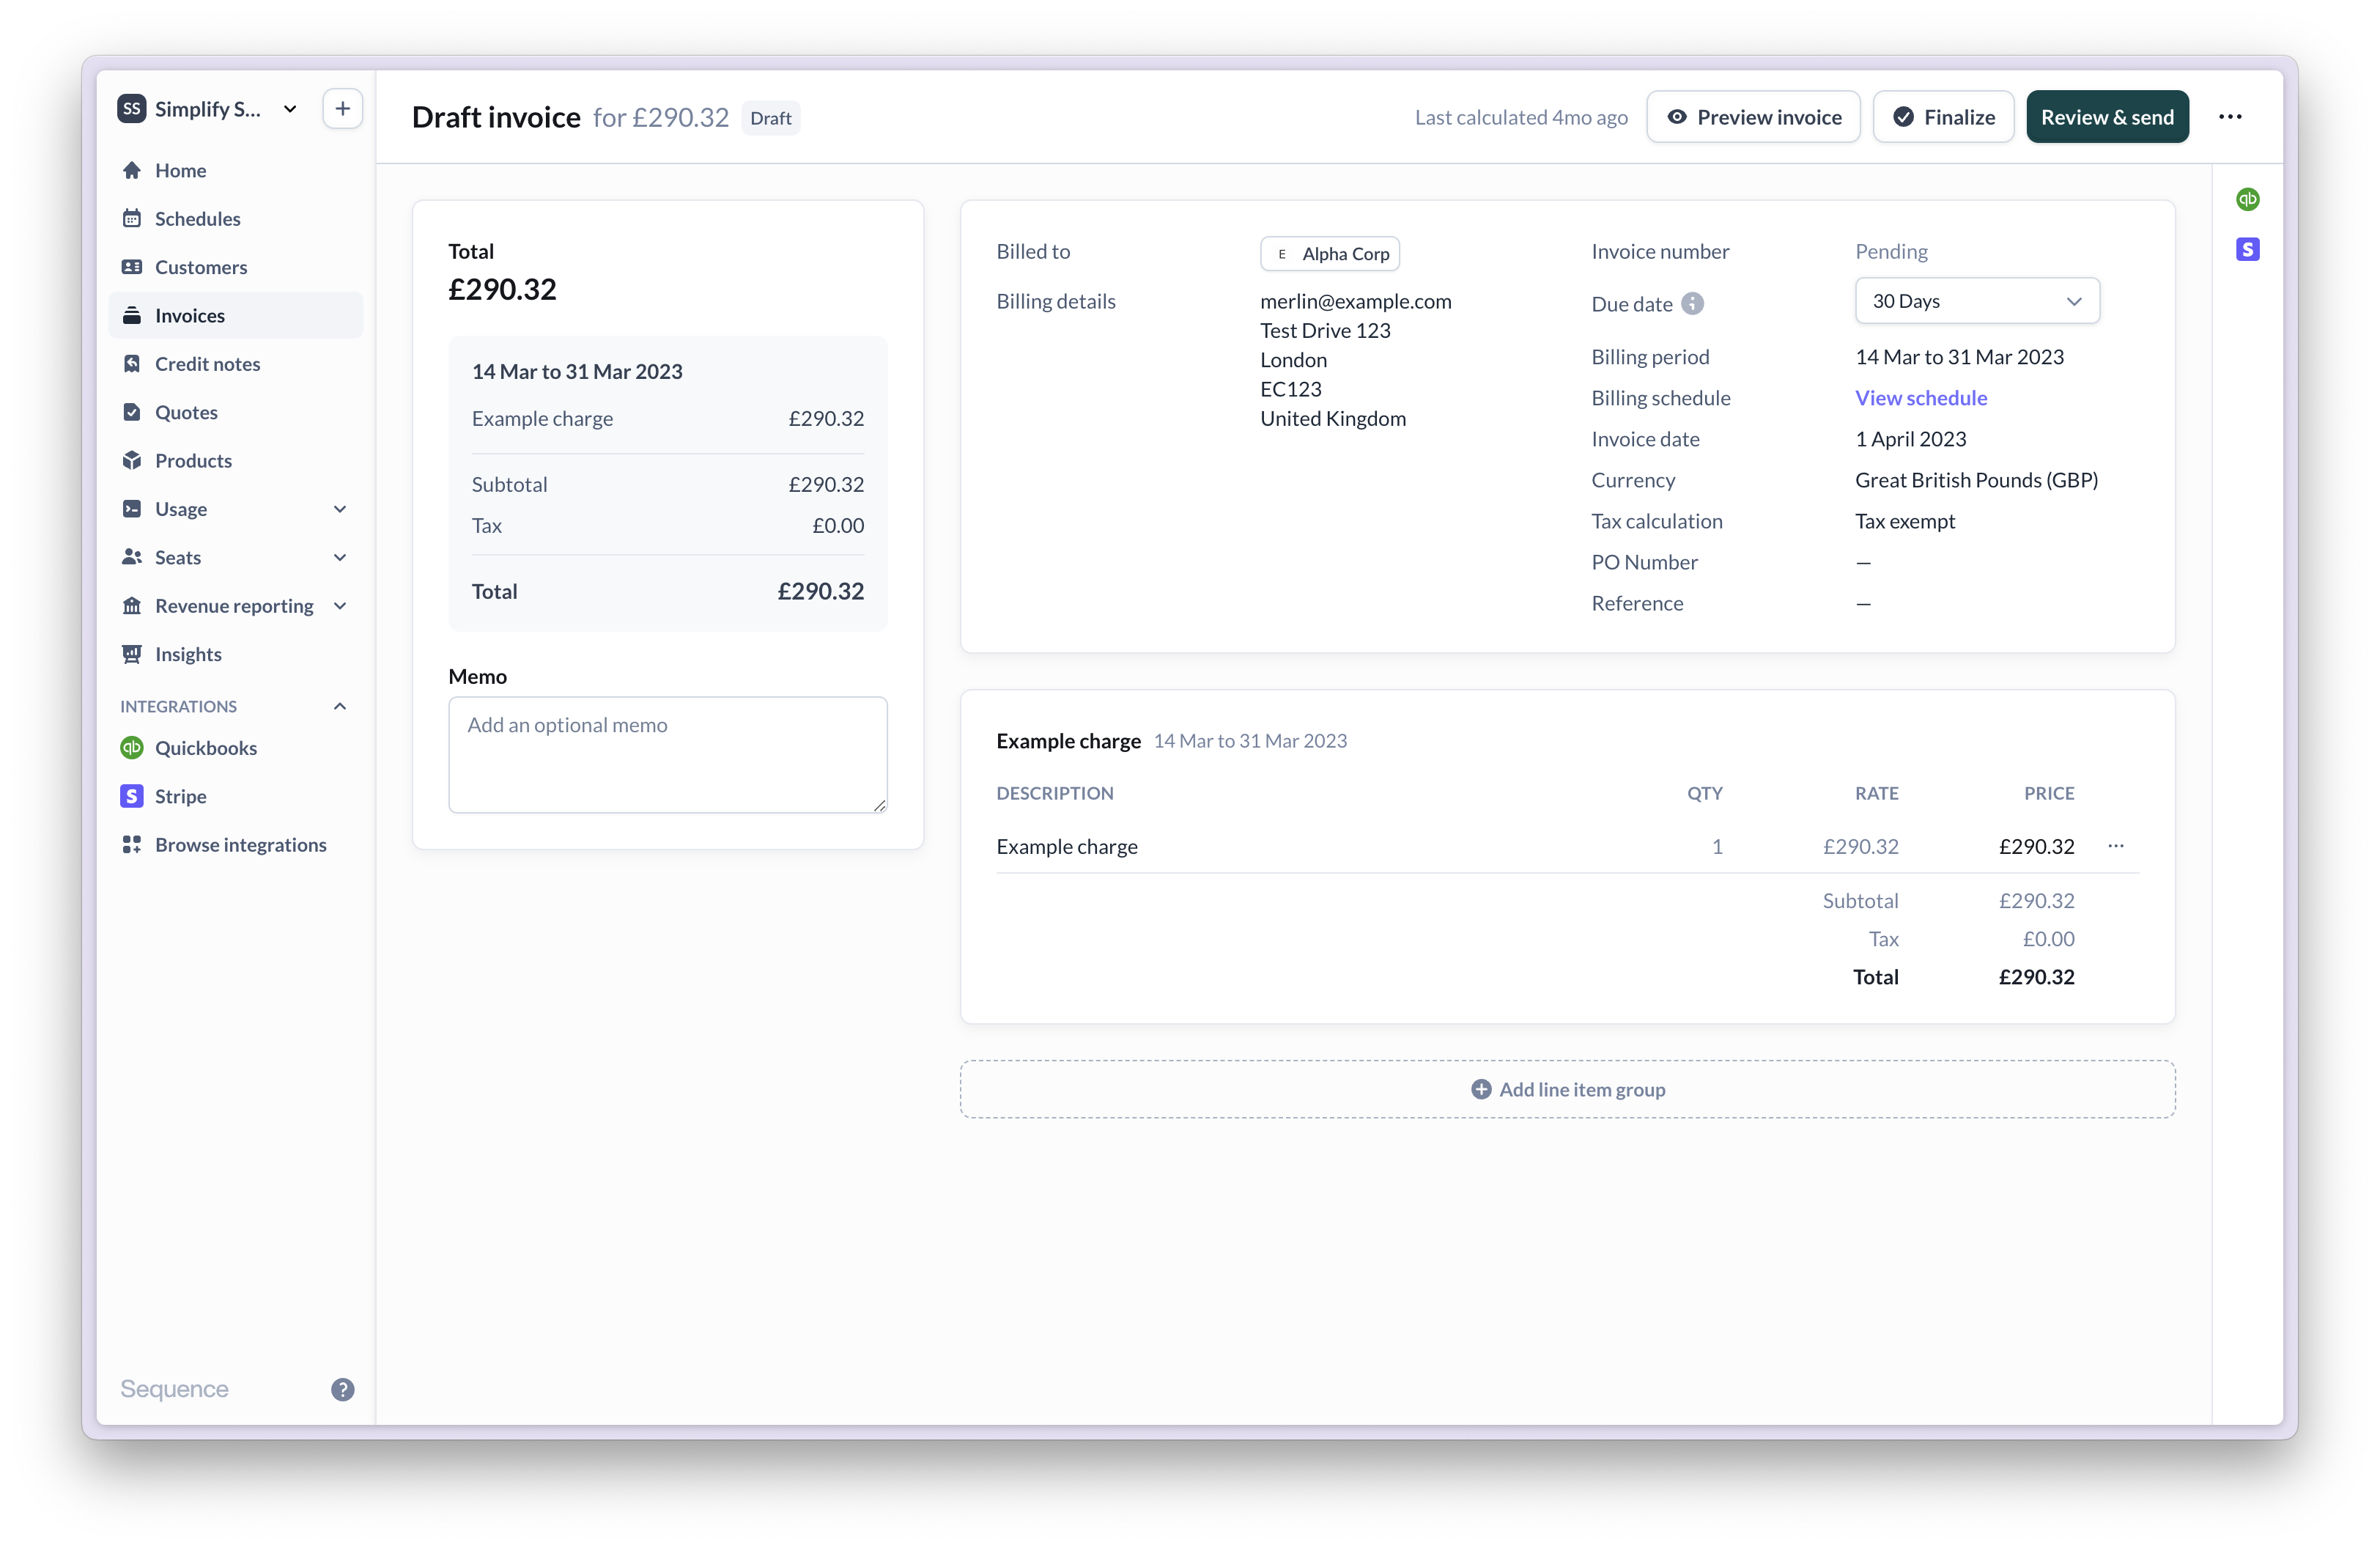Click the 'Tax exempt' value

[1904, 521]
